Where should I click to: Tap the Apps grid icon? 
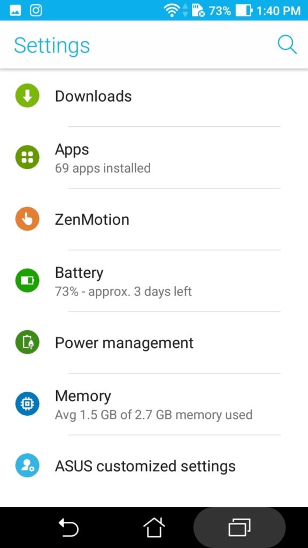27,157
